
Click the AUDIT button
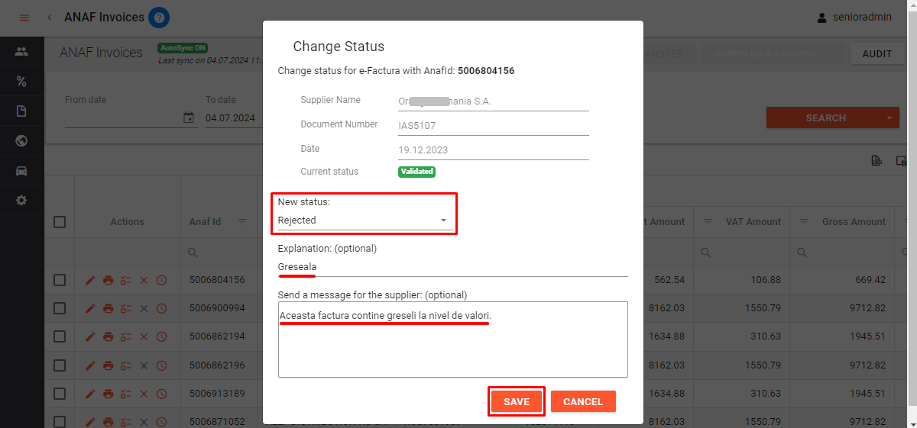877,54
